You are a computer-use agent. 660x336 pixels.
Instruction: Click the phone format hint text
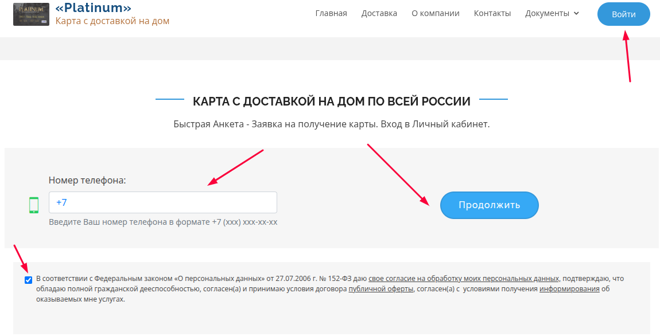(x=164, y=222)
